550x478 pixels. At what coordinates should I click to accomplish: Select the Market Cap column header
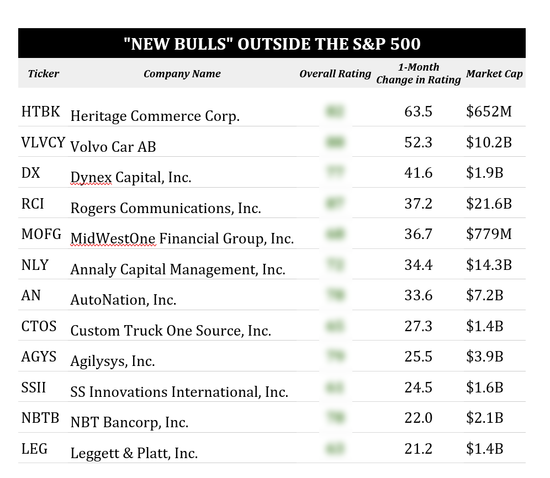(x=494, y=73)
